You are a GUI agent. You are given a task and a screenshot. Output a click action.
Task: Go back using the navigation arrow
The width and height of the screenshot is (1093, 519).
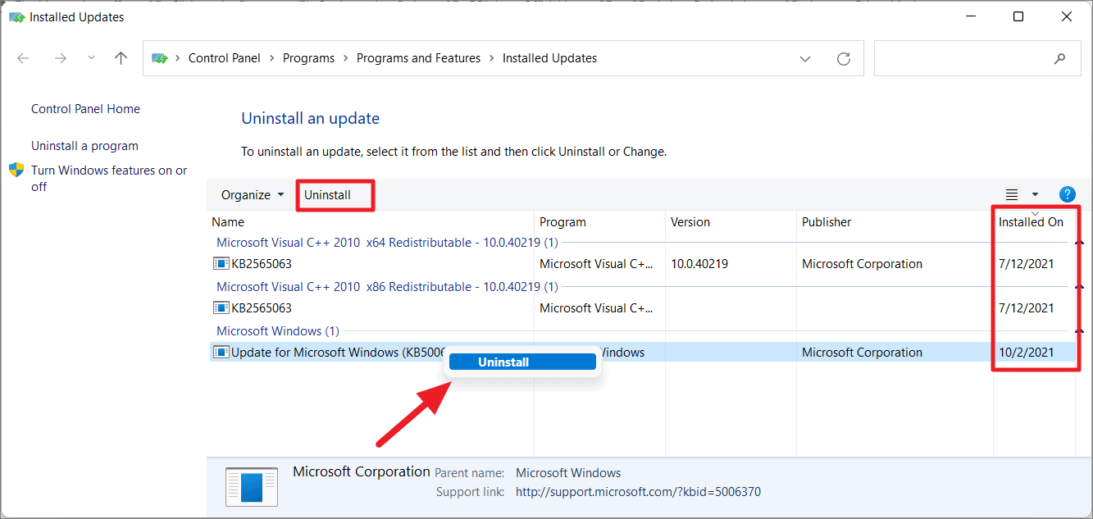(23, 58)
